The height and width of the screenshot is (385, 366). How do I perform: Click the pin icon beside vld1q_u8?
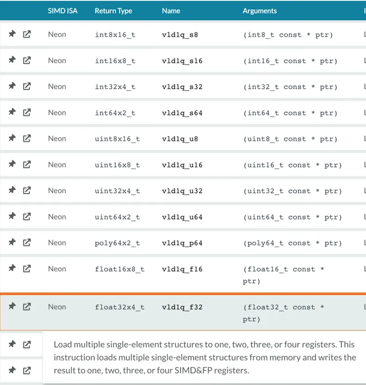click(12, 138)
